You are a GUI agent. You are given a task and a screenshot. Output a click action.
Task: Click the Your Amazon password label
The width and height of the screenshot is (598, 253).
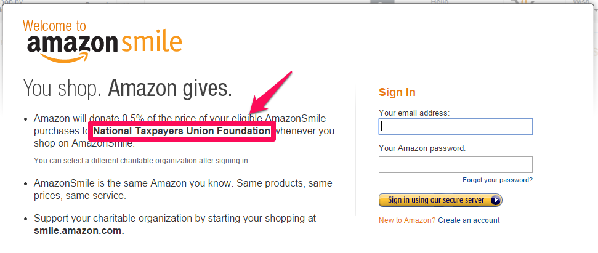(422, 148)
